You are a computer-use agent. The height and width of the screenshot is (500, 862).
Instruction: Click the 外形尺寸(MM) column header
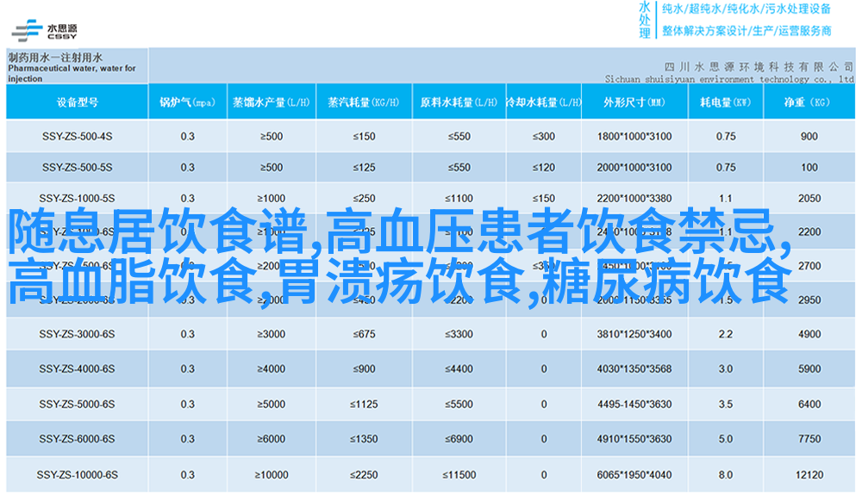[634, 102]
